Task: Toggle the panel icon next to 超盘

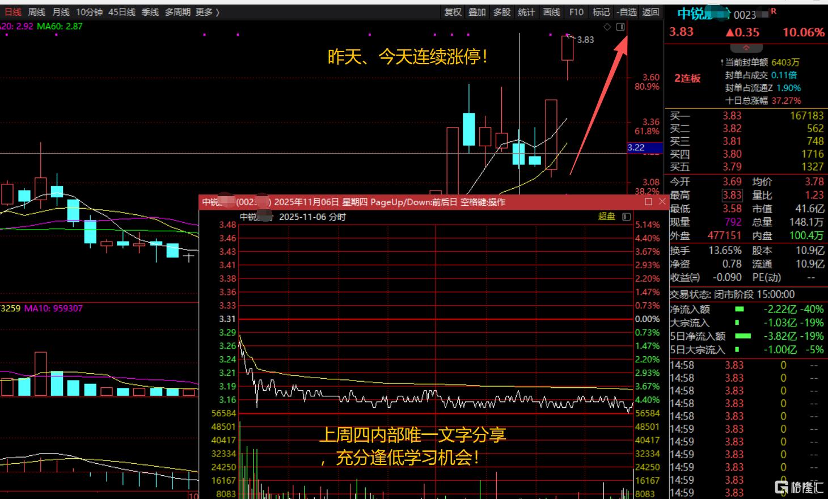Action: point(626,217)
